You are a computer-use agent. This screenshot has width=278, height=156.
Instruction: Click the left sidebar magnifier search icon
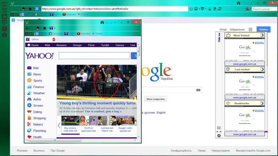[x=5, y=29]
